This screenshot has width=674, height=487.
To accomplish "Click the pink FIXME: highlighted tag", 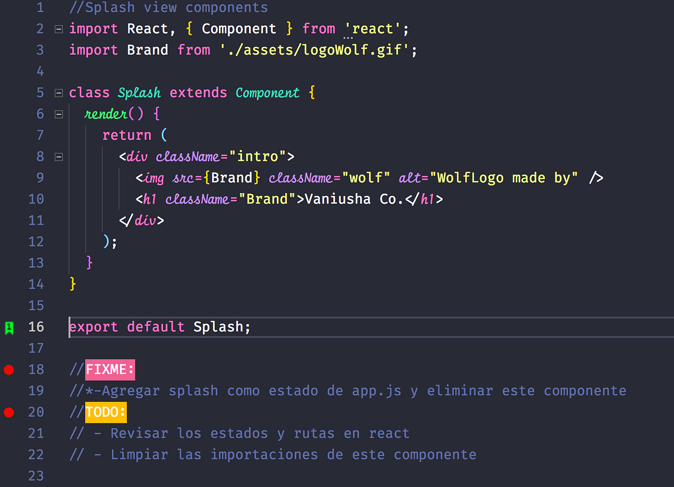I will click(110, 369).
